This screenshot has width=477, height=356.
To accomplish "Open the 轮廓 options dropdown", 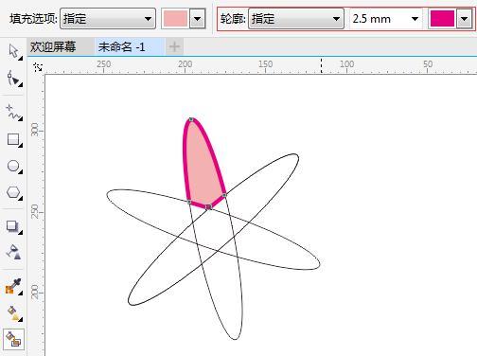I will click(296, 19).
